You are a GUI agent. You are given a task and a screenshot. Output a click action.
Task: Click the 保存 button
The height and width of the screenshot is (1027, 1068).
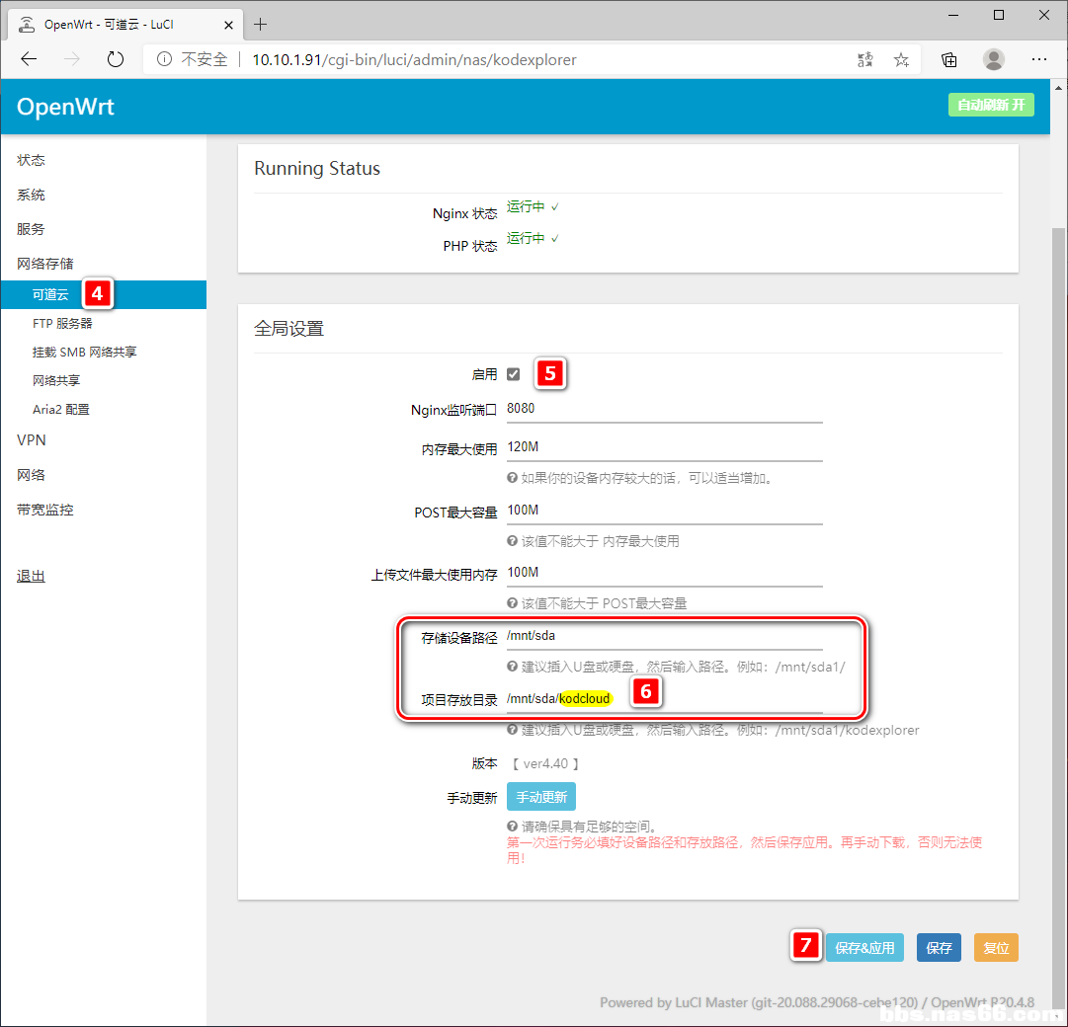tap(939, 948)
